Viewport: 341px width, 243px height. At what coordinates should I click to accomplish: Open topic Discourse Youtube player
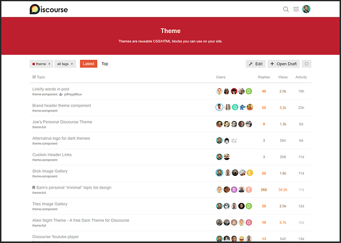pos(55,237)
